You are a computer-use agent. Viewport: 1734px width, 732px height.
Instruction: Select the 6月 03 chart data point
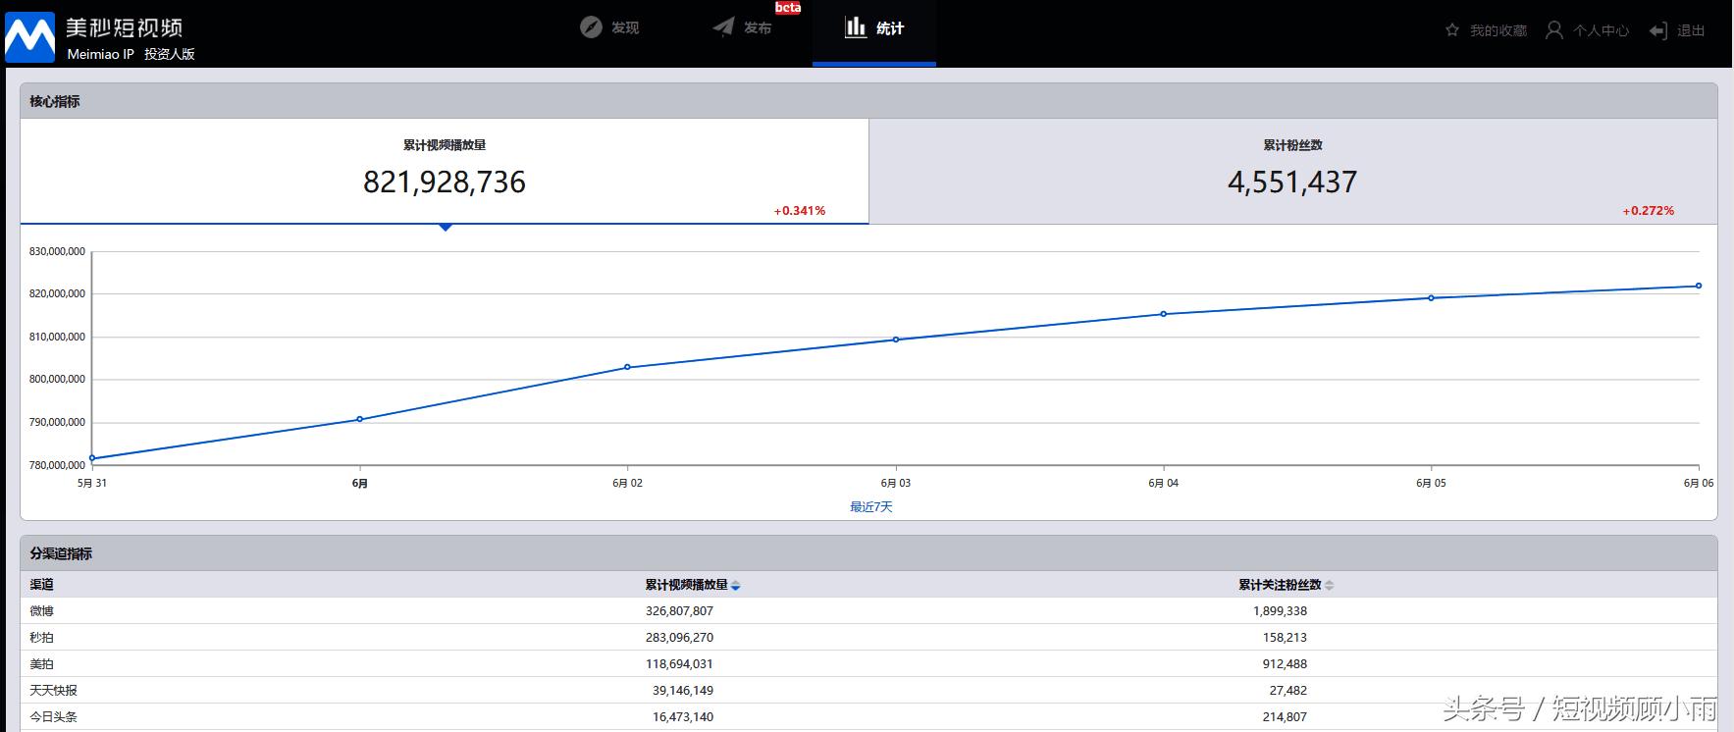pyautogui.click(x=896, y=340)
